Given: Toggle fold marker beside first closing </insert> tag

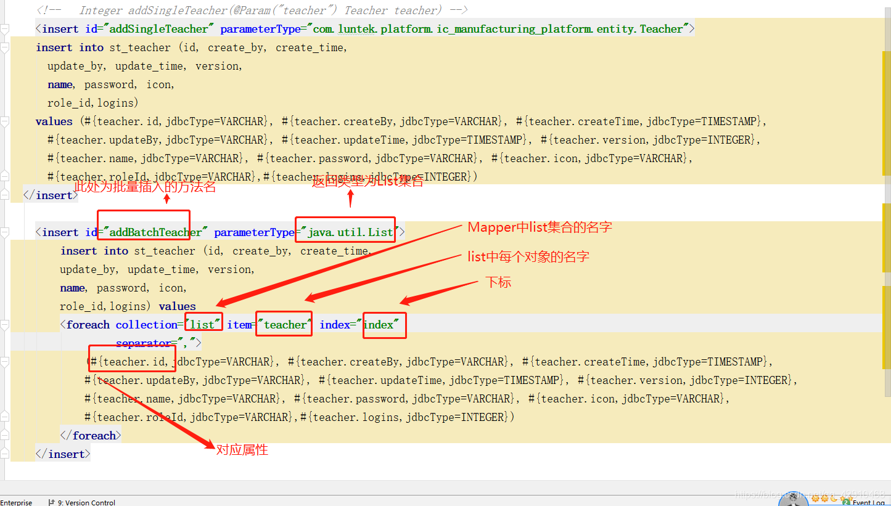Looking at the screenshot, I should [x=5, y=195].
